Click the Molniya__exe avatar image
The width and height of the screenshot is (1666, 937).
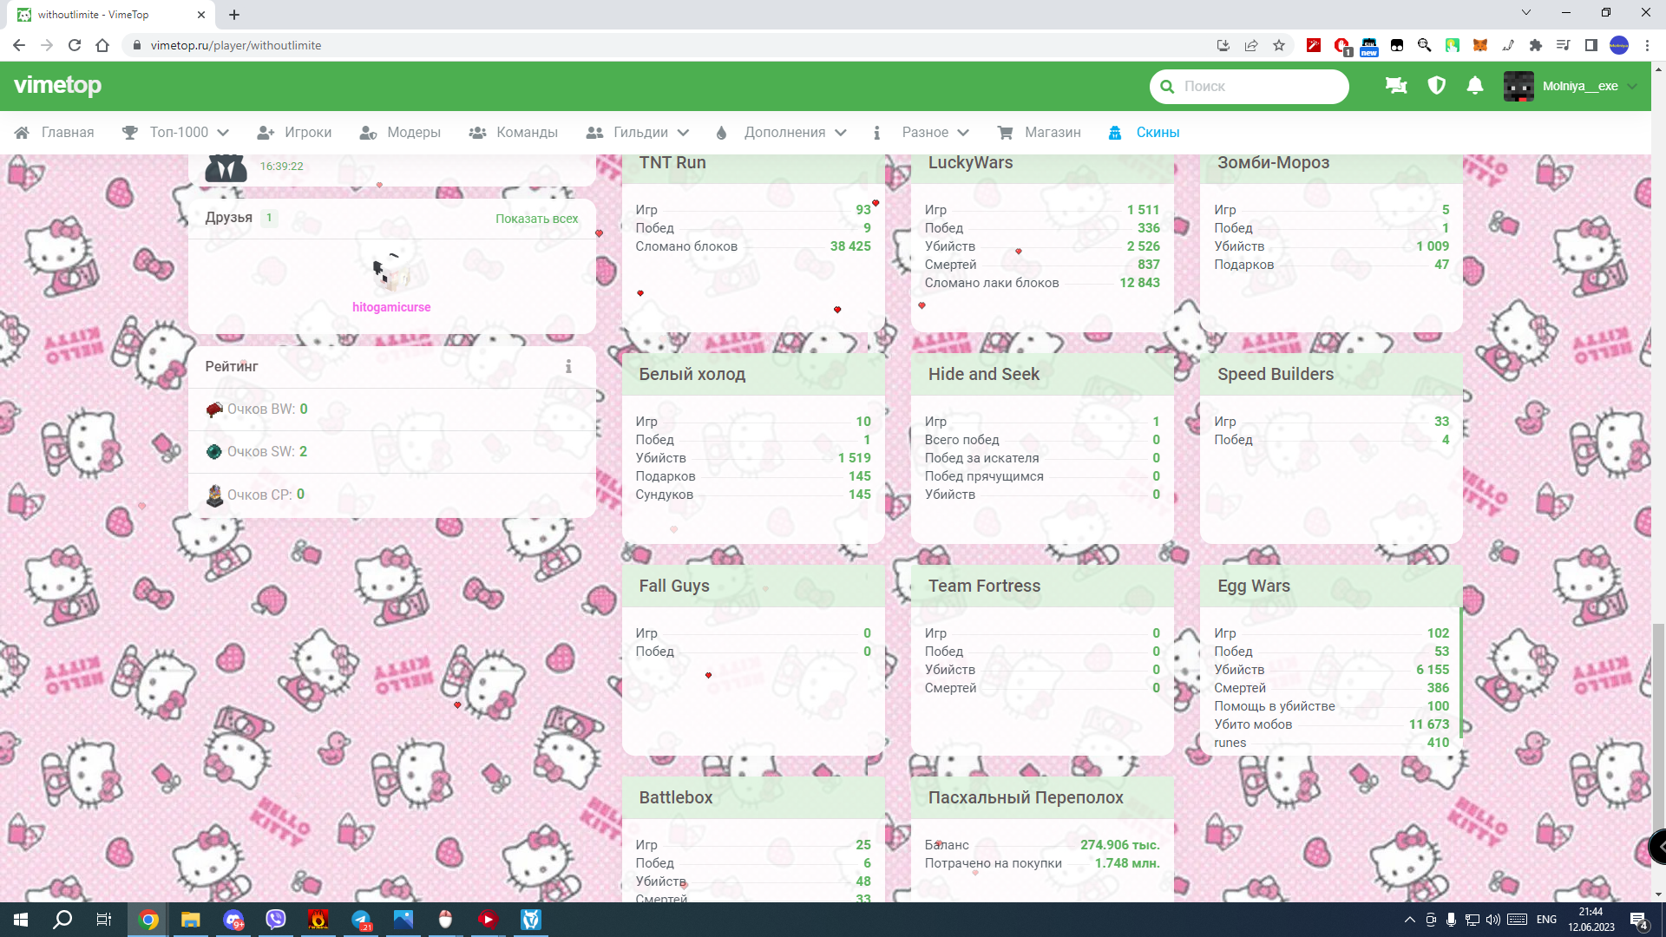point(1518,87)
